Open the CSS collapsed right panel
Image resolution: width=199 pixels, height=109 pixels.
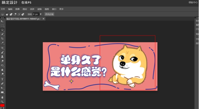[x=197, y=29]
